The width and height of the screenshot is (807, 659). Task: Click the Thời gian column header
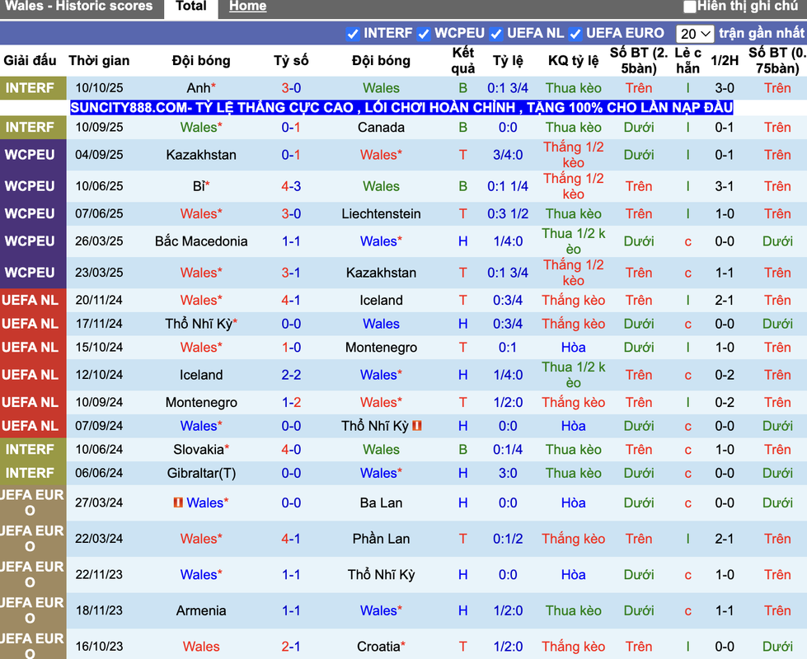(x=100, y=61)
